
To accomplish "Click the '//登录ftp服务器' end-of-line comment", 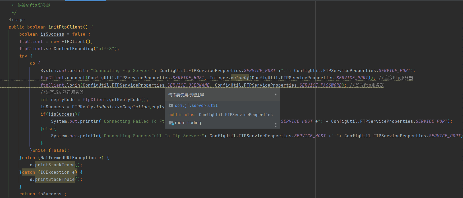I will coord(367,85).
